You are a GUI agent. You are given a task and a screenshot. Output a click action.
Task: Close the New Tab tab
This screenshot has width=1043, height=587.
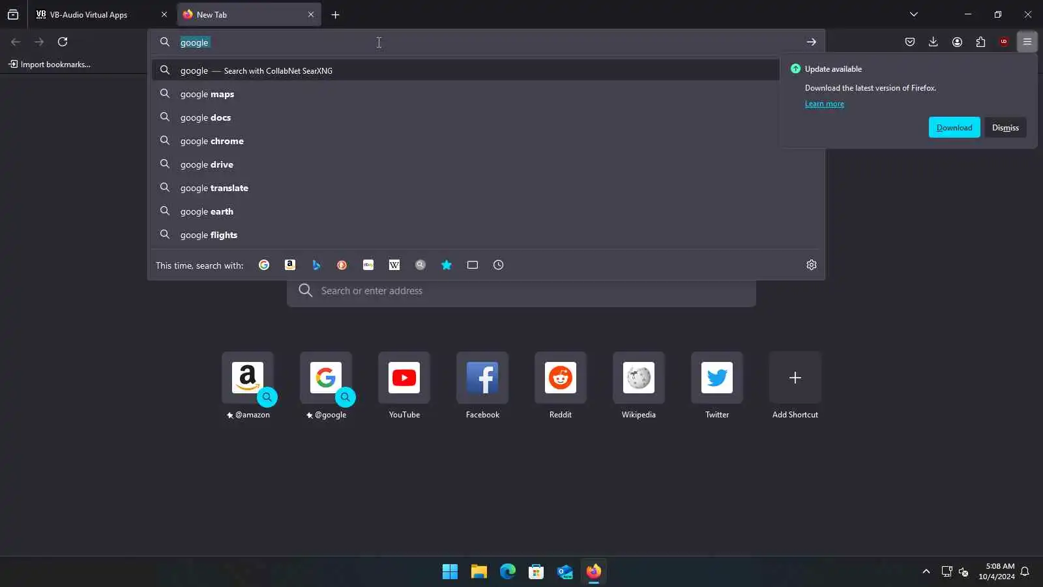[311, 14]
